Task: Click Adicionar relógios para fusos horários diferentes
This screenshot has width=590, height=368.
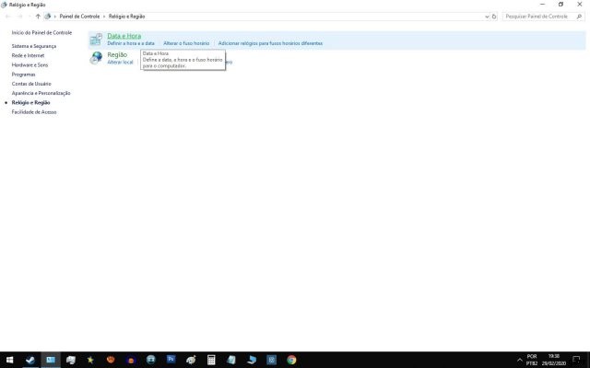Action: pos(270,43)
